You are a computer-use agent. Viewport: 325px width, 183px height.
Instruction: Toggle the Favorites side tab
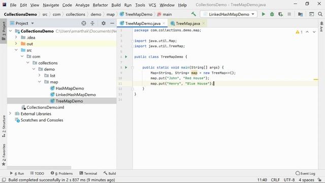[4, 155]
